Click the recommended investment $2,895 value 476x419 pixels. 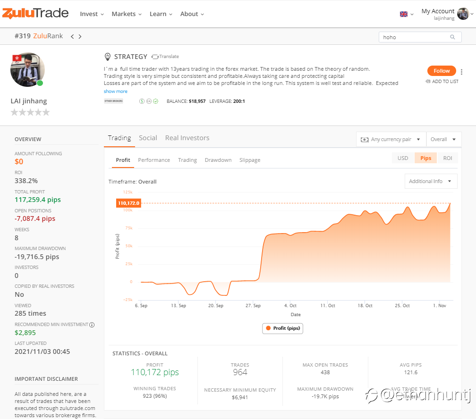pyautogui.click(x=25, y=333)
